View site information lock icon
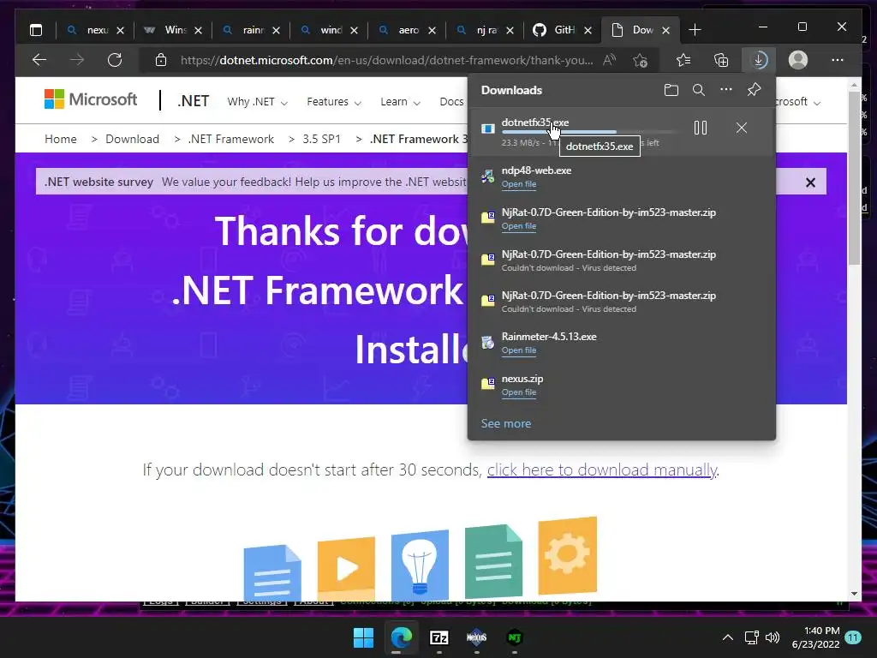877x658 pixels. (161, 60)
